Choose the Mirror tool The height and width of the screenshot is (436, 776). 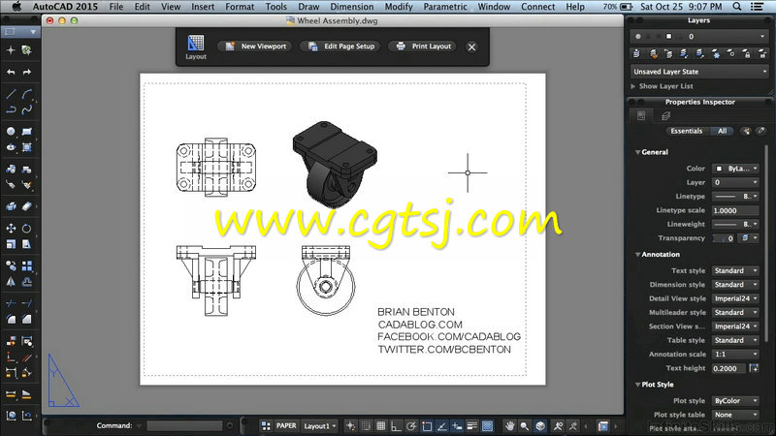[x=11, y=282]
